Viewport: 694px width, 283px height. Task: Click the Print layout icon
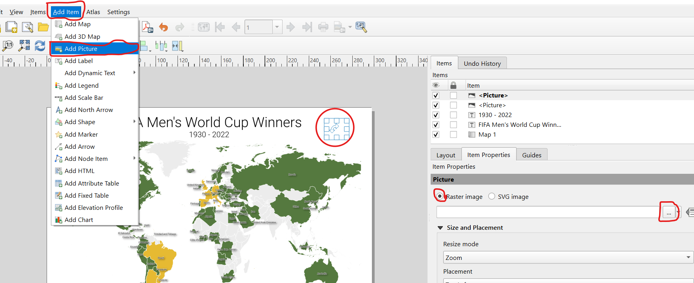tap(323, 27)
